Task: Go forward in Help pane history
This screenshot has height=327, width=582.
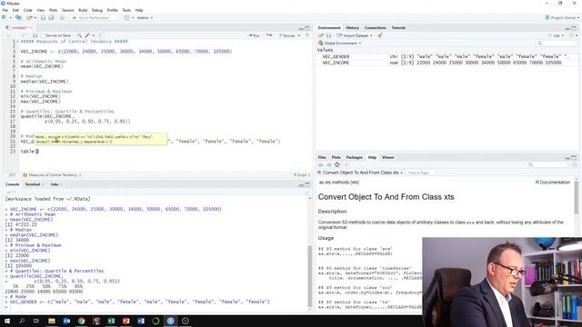Action: tap(329, 164)
